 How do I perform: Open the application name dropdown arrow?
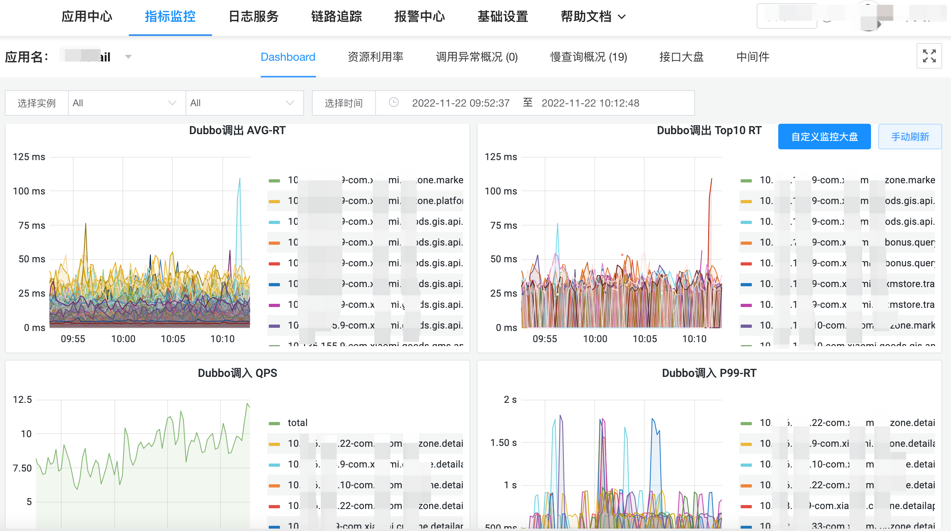coord(128,57)
